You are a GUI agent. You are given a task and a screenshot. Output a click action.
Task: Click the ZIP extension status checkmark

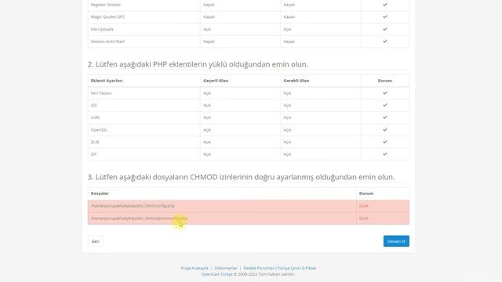click(385, 154)
